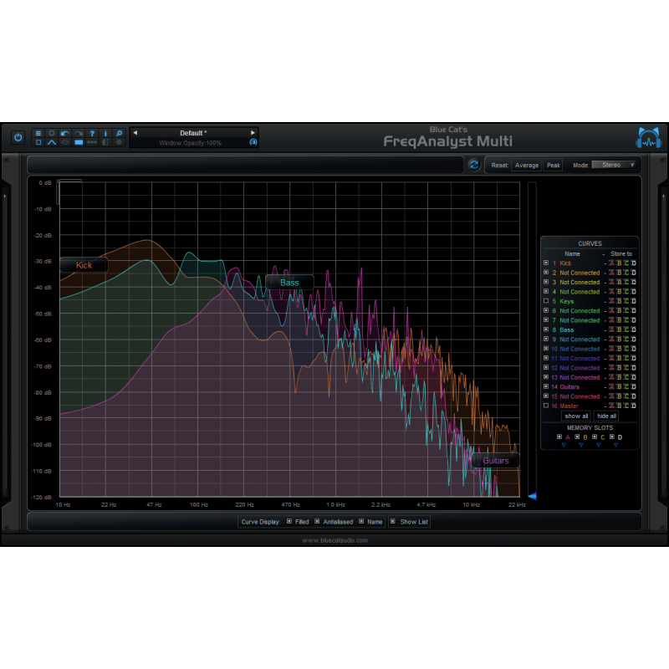Click the hide all button
669x669 pixels.
coord(605,416)
